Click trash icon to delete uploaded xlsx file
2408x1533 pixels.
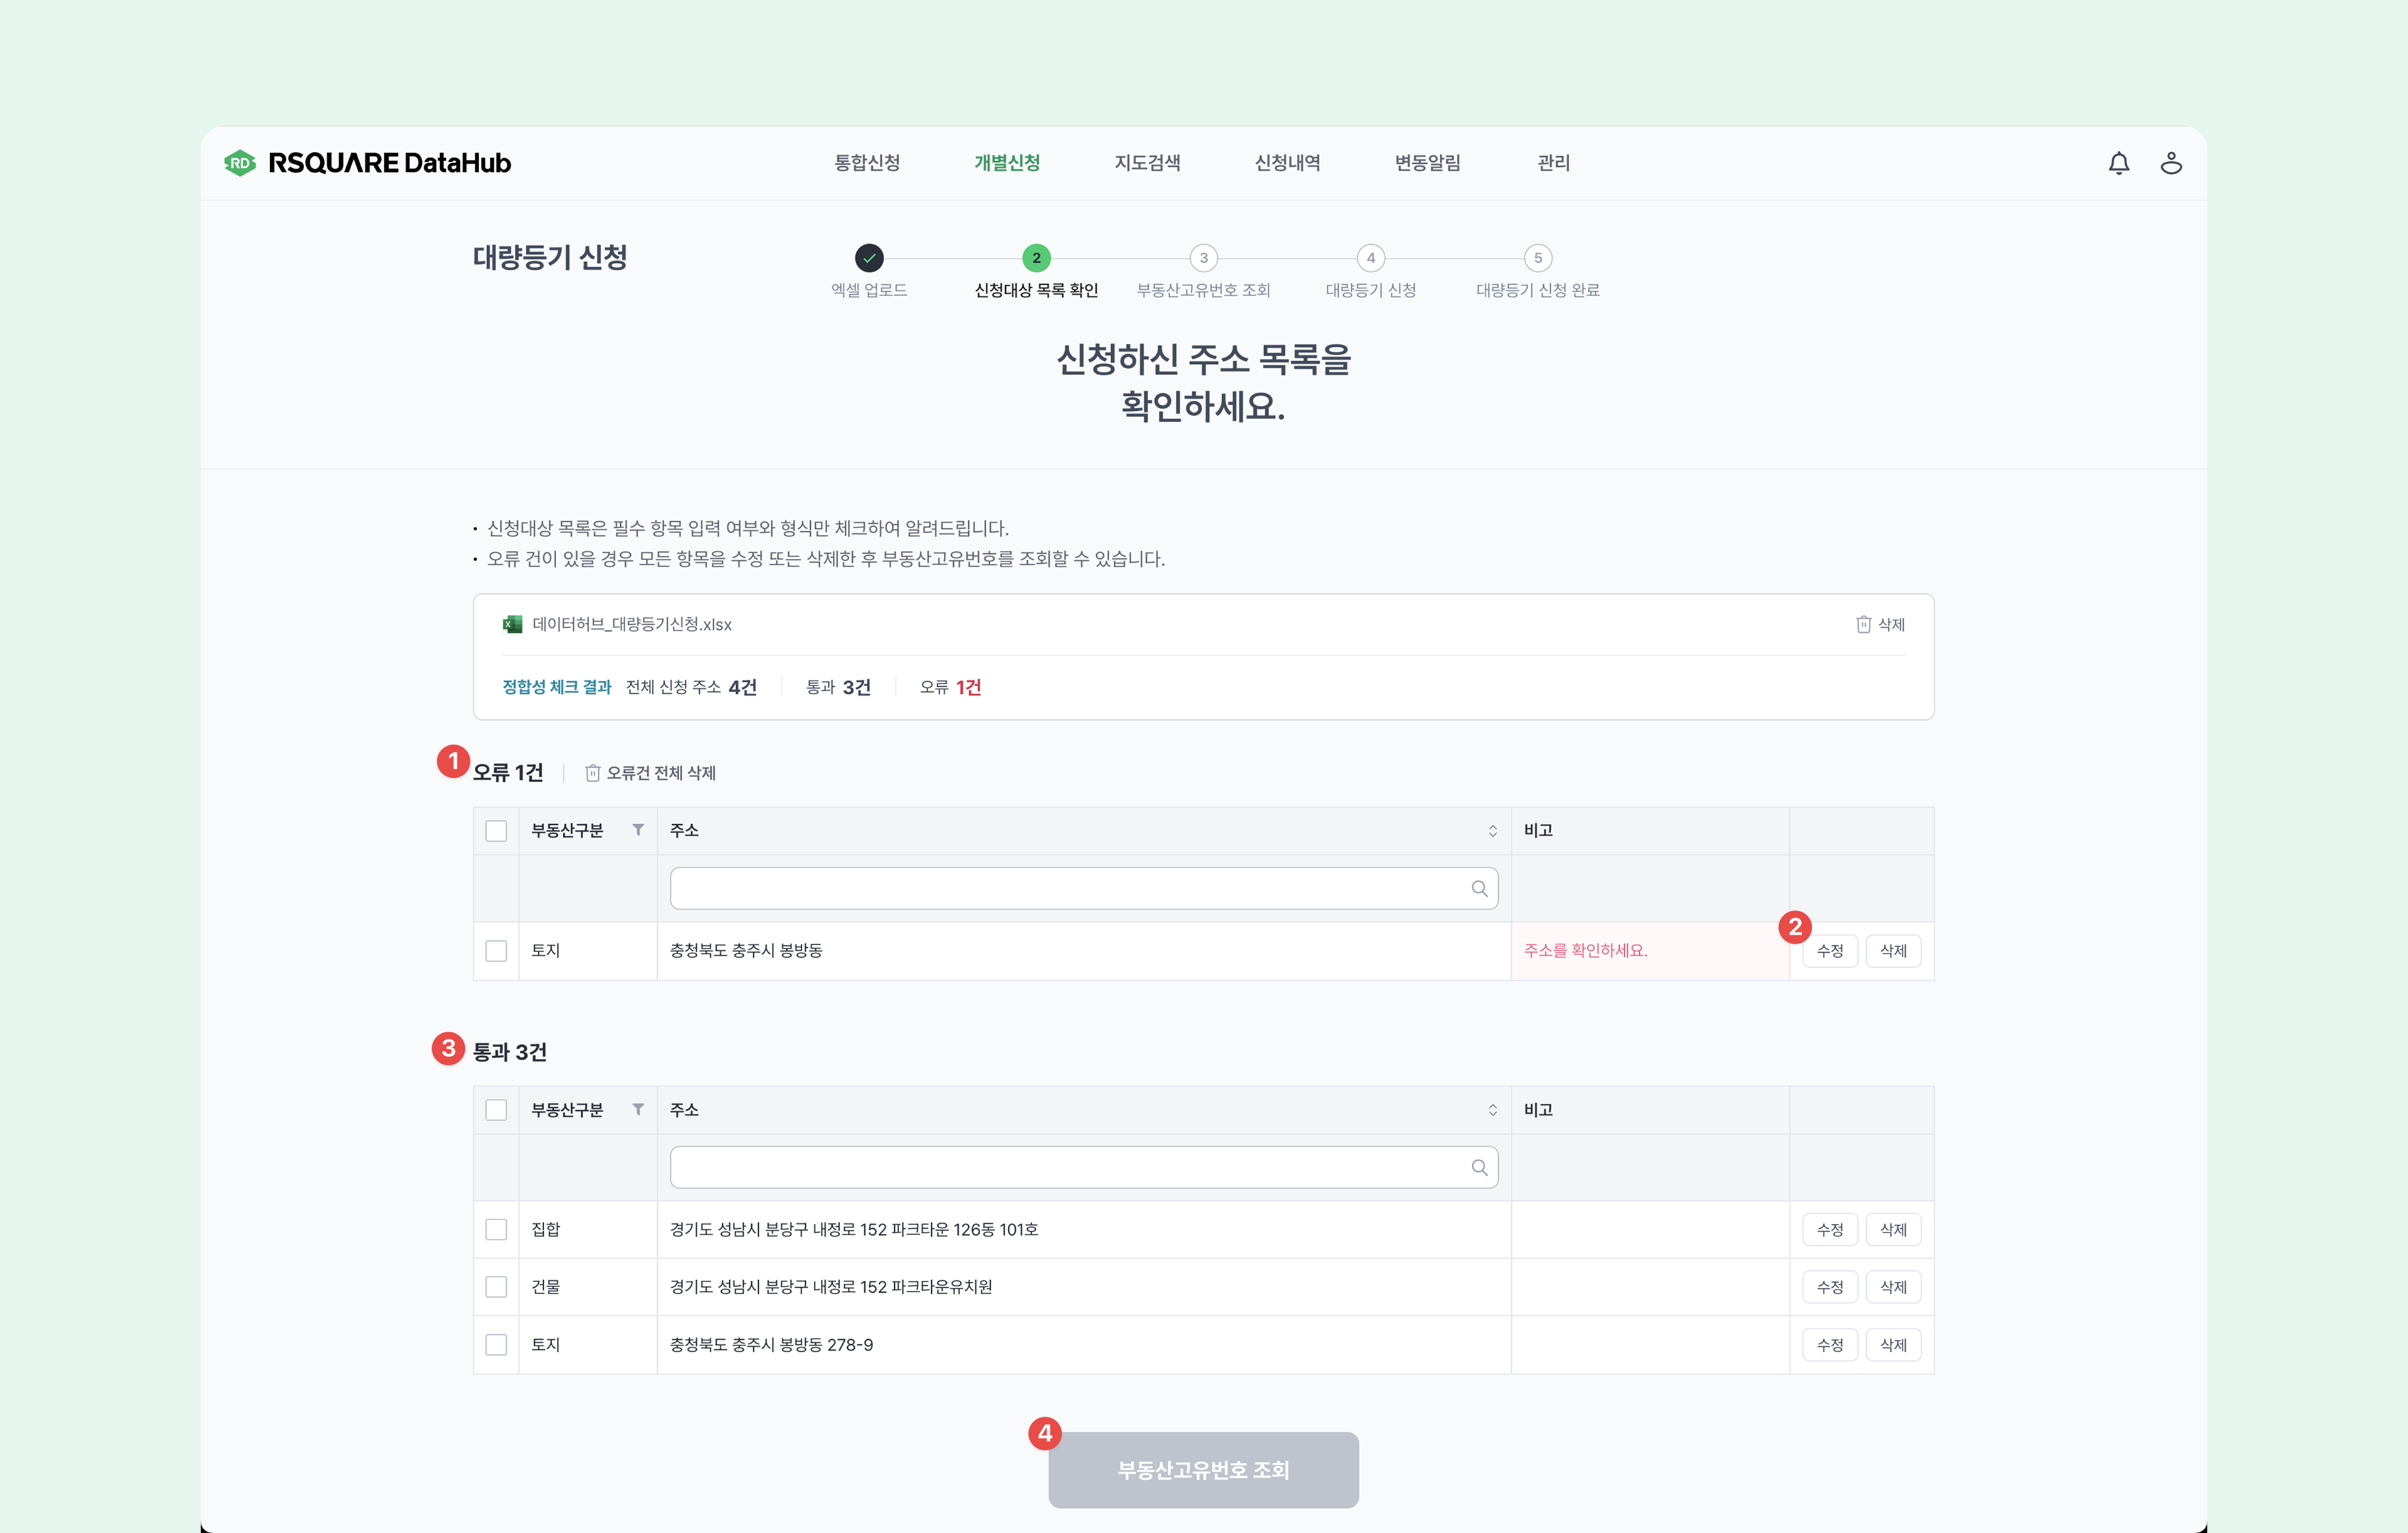click(1863, 624)
